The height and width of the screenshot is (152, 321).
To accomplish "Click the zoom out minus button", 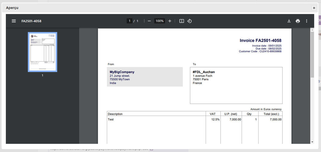I will click(x=149, y=21).
